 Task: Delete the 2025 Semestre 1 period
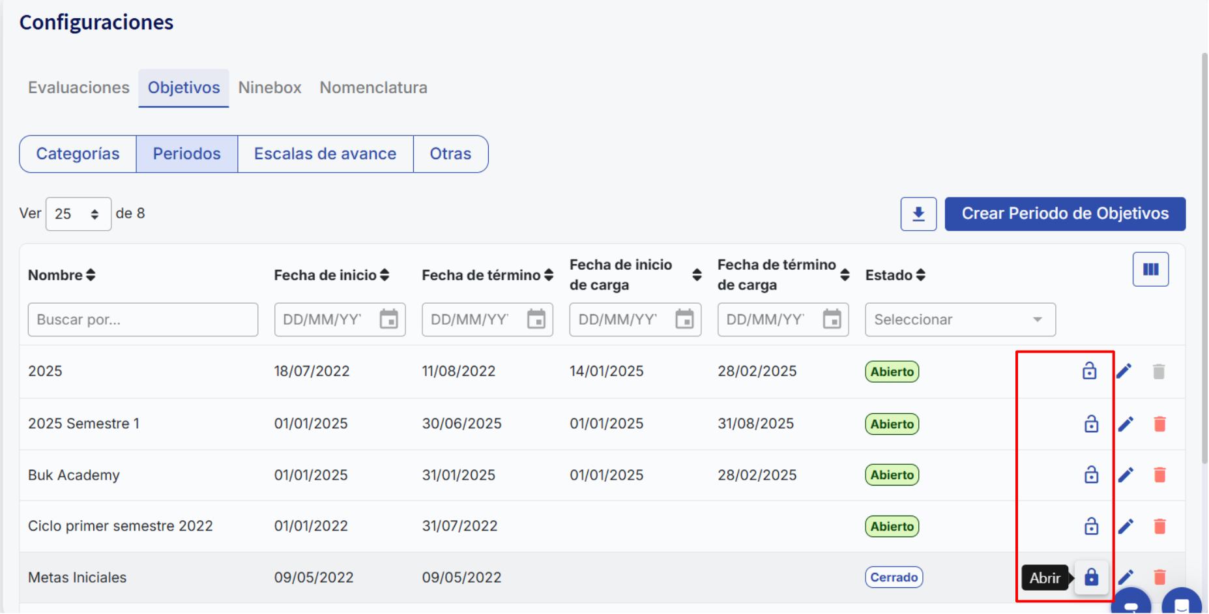[1159, 424]
